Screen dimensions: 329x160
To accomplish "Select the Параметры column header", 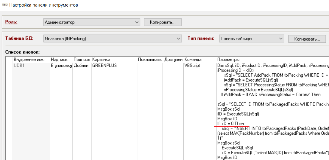I will (x=228, y=60).
